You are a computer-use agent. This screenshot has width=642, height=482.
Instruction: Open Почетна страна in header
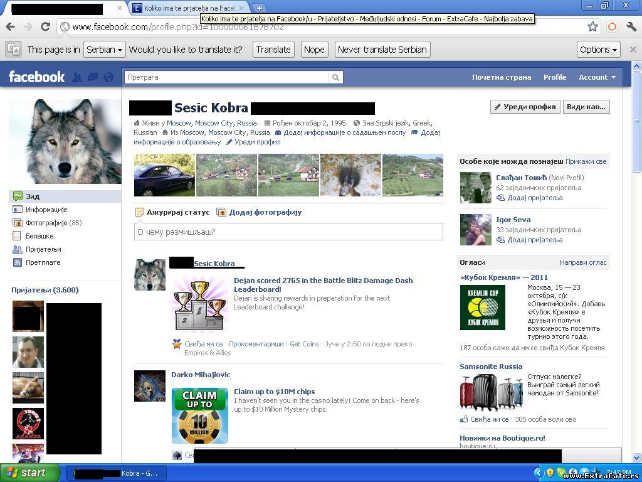502,77
